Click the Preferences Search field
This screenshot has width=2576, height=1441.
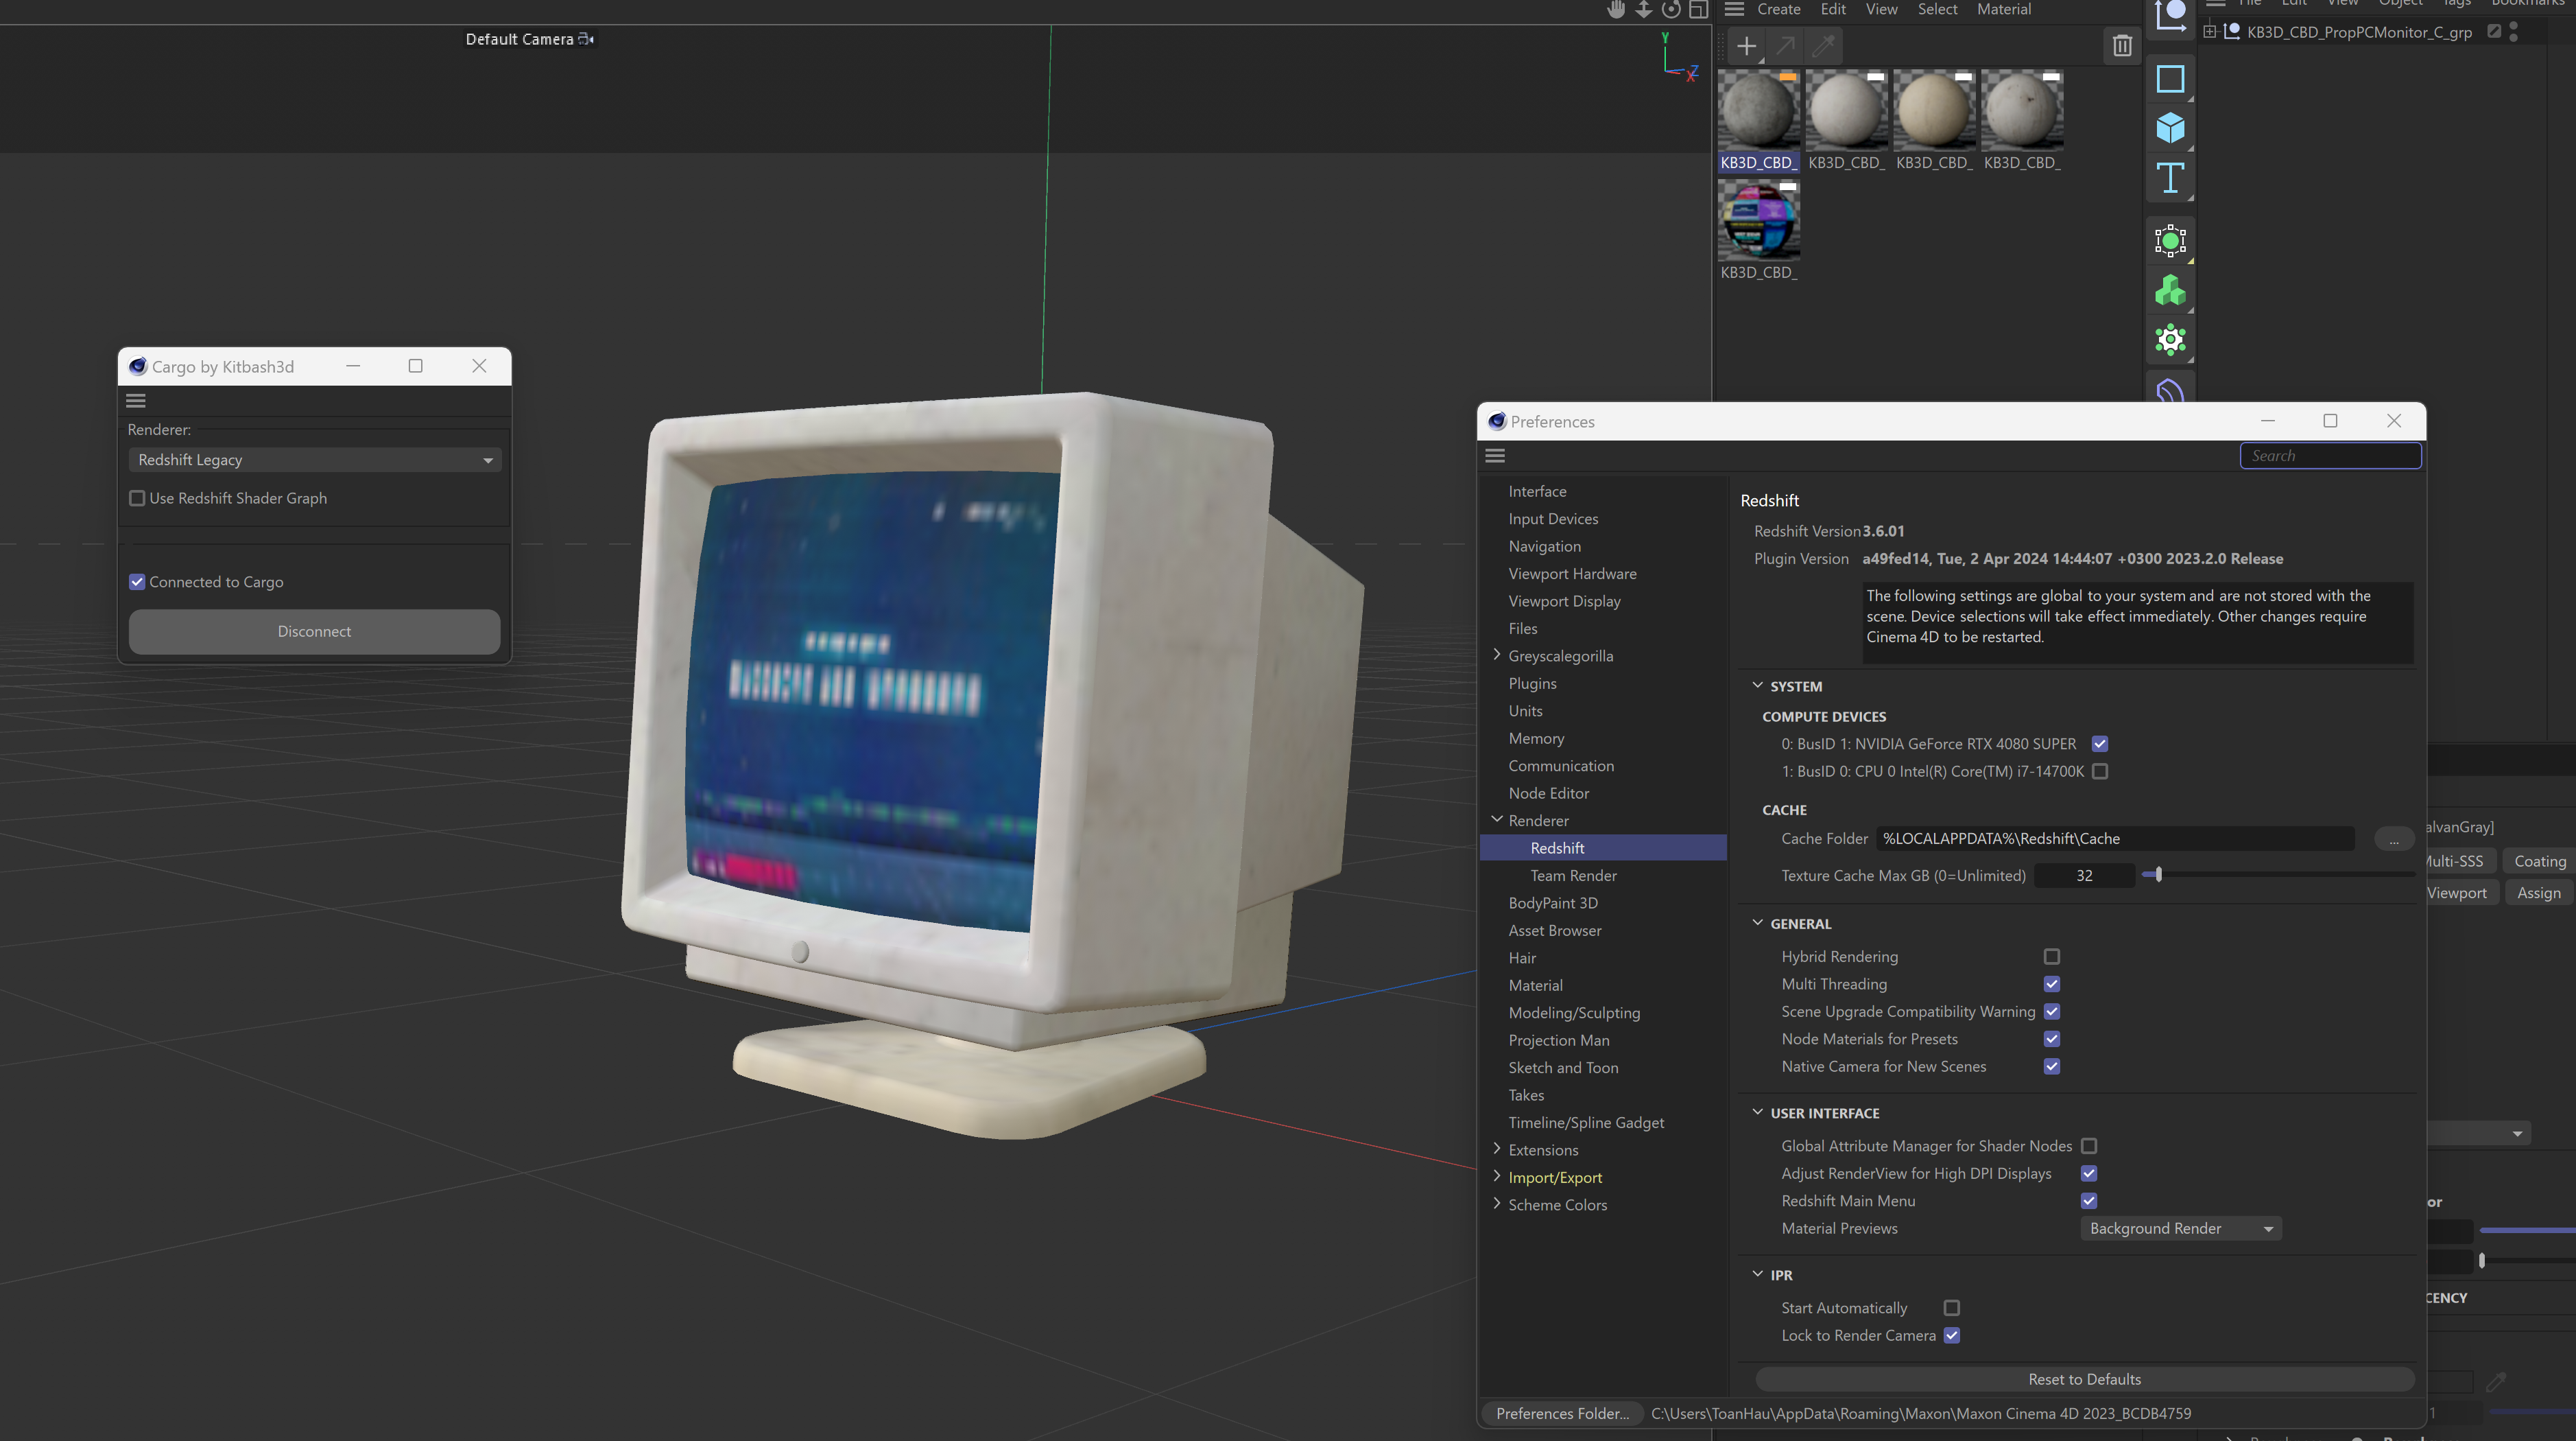click(x=2330, y=456)
